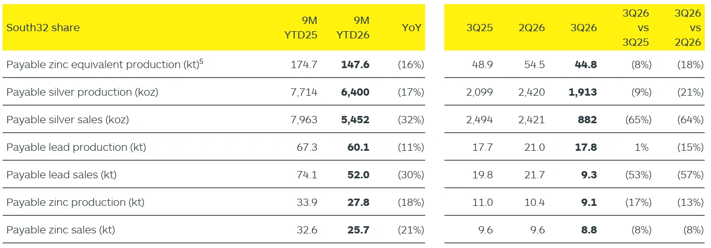Select the bold 6,400 silver production value

click(x=355, y=92)
